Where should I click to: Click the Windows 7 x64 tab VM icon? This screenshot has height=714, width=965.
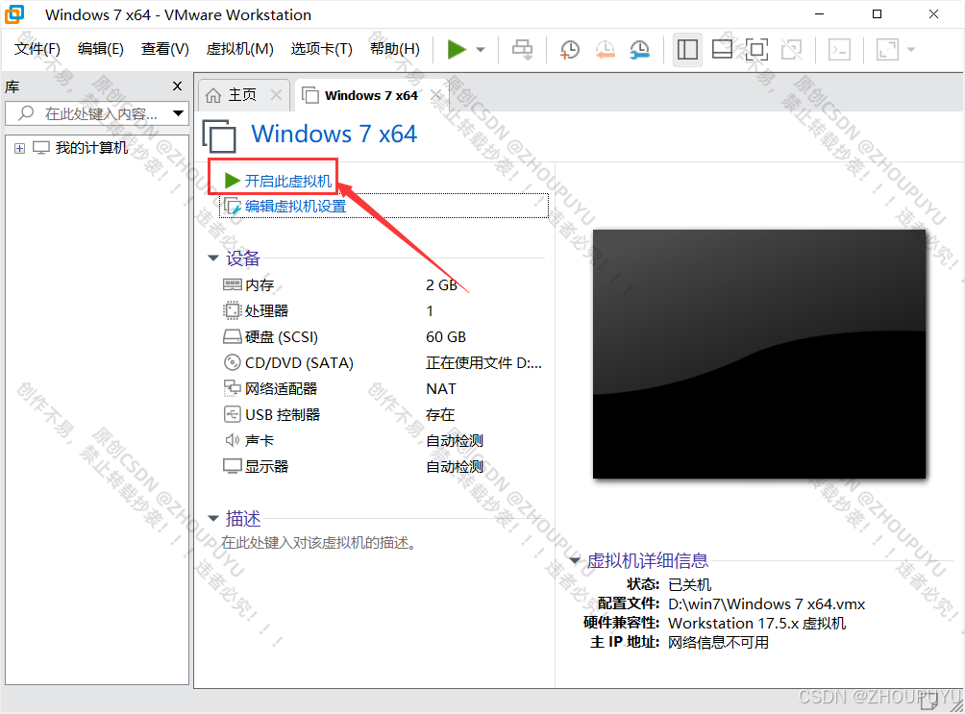tap(310, 95)
